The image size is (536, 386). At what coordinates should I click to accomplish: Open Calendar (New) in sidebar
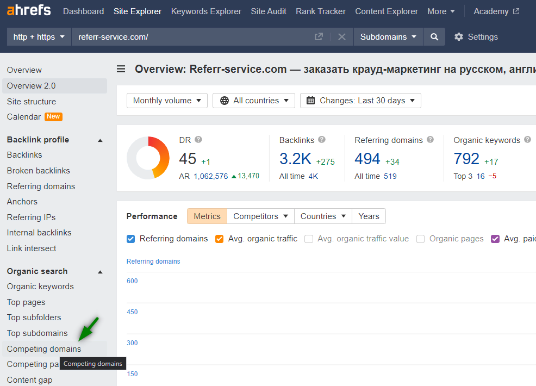click(x=35, y=116)
